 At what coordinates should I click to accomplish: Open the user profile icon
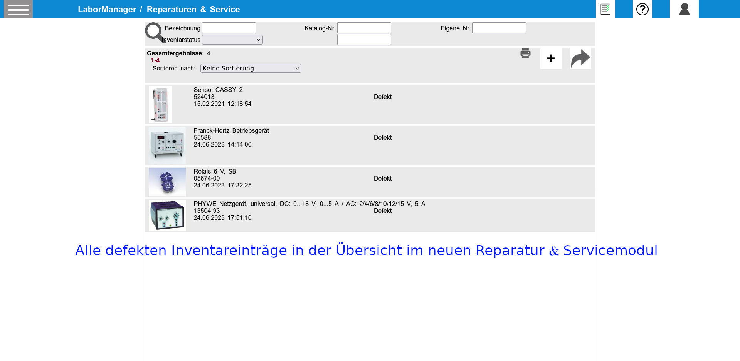[684, 9]
